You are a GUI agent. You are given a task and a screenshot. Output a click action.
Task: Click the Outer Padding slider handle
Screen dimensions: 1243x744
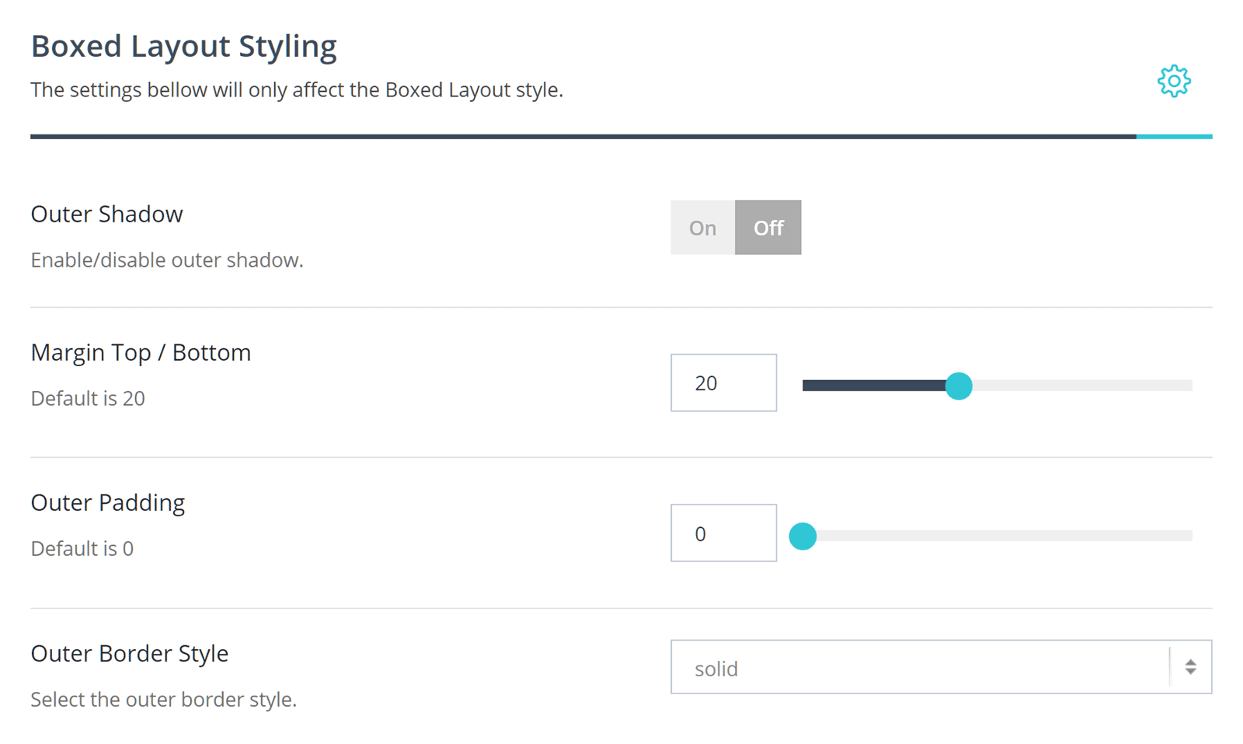pyautogui.click(x=803, y=536)
